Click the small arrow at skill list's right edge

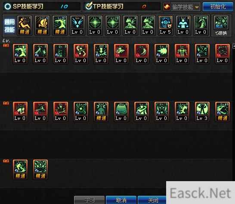(234, 46)
